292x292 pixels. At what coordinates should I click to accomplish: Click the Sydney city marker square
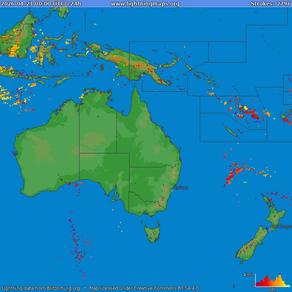point(172,191)
